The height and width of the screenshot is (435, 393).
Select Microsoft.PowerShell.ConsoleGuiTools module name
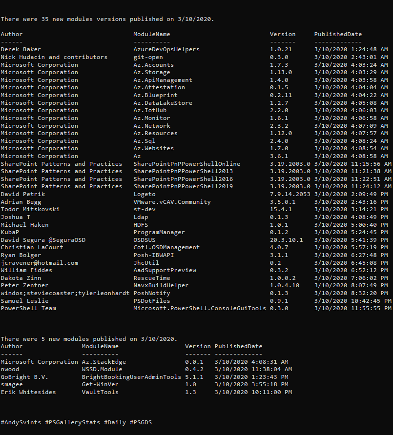[x=200, y=309]
